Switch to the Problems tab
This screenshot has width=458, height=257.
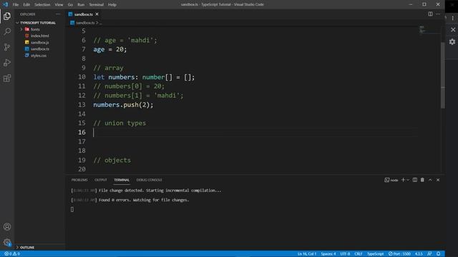click(x=79, y=180)
